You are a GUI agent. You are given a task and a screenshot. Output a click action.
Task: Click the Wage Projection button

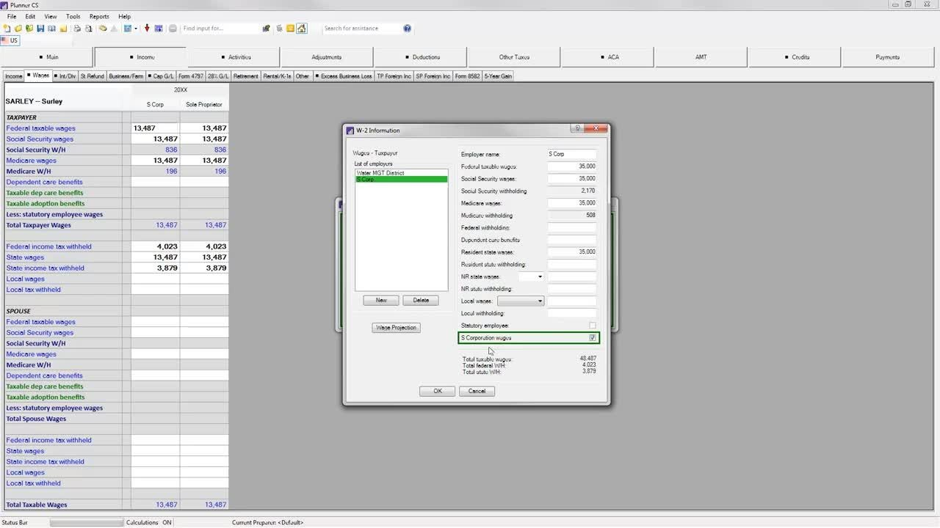point(396,327)
